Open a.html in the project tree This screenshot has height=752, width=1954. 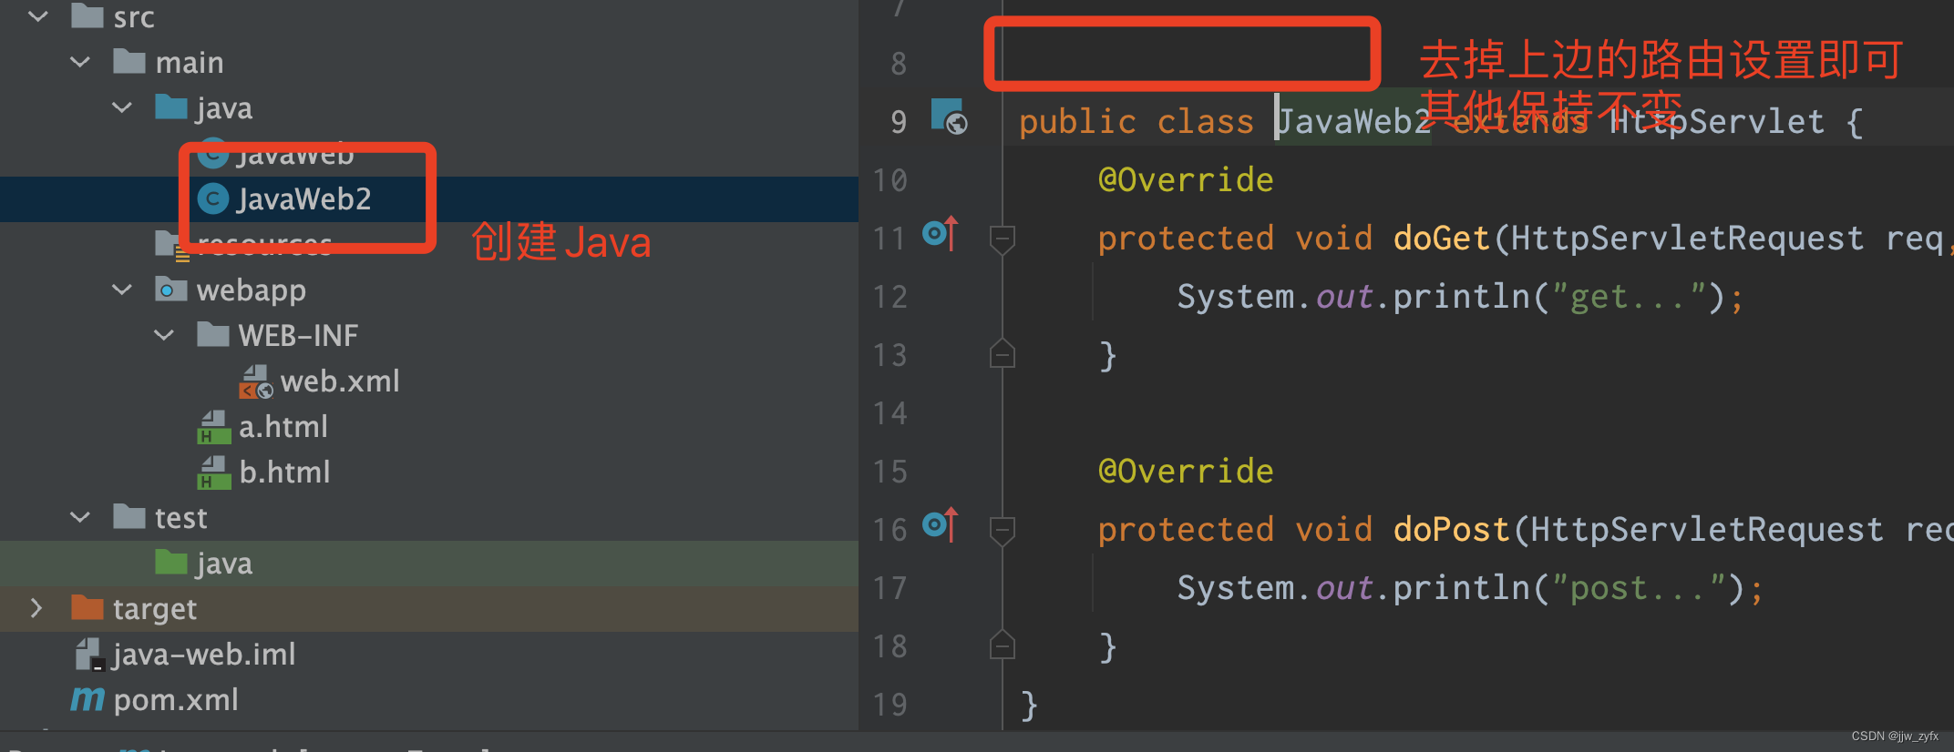pyautogui.click(x=283, y=426)
